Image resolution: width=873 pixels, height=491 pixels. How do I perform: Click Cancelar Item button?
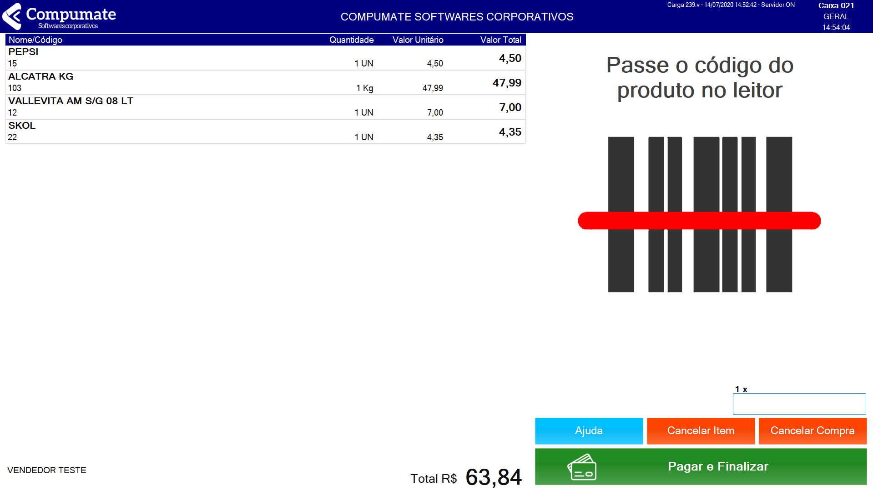coord(701,431)
